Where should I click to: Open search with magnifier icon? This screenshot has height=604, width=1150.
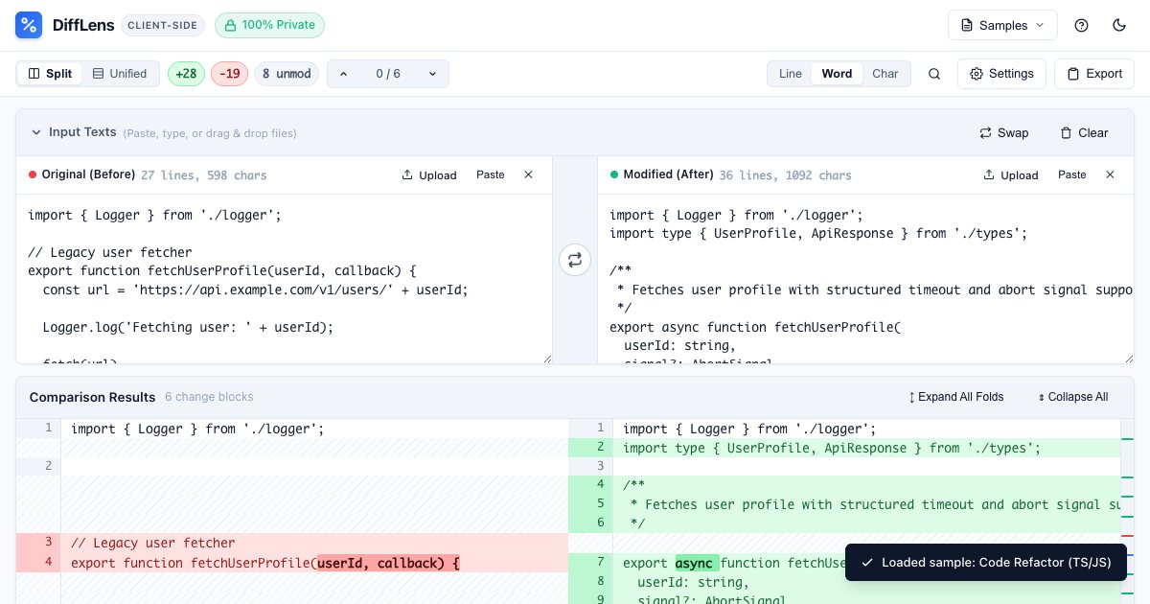[934, 74]
